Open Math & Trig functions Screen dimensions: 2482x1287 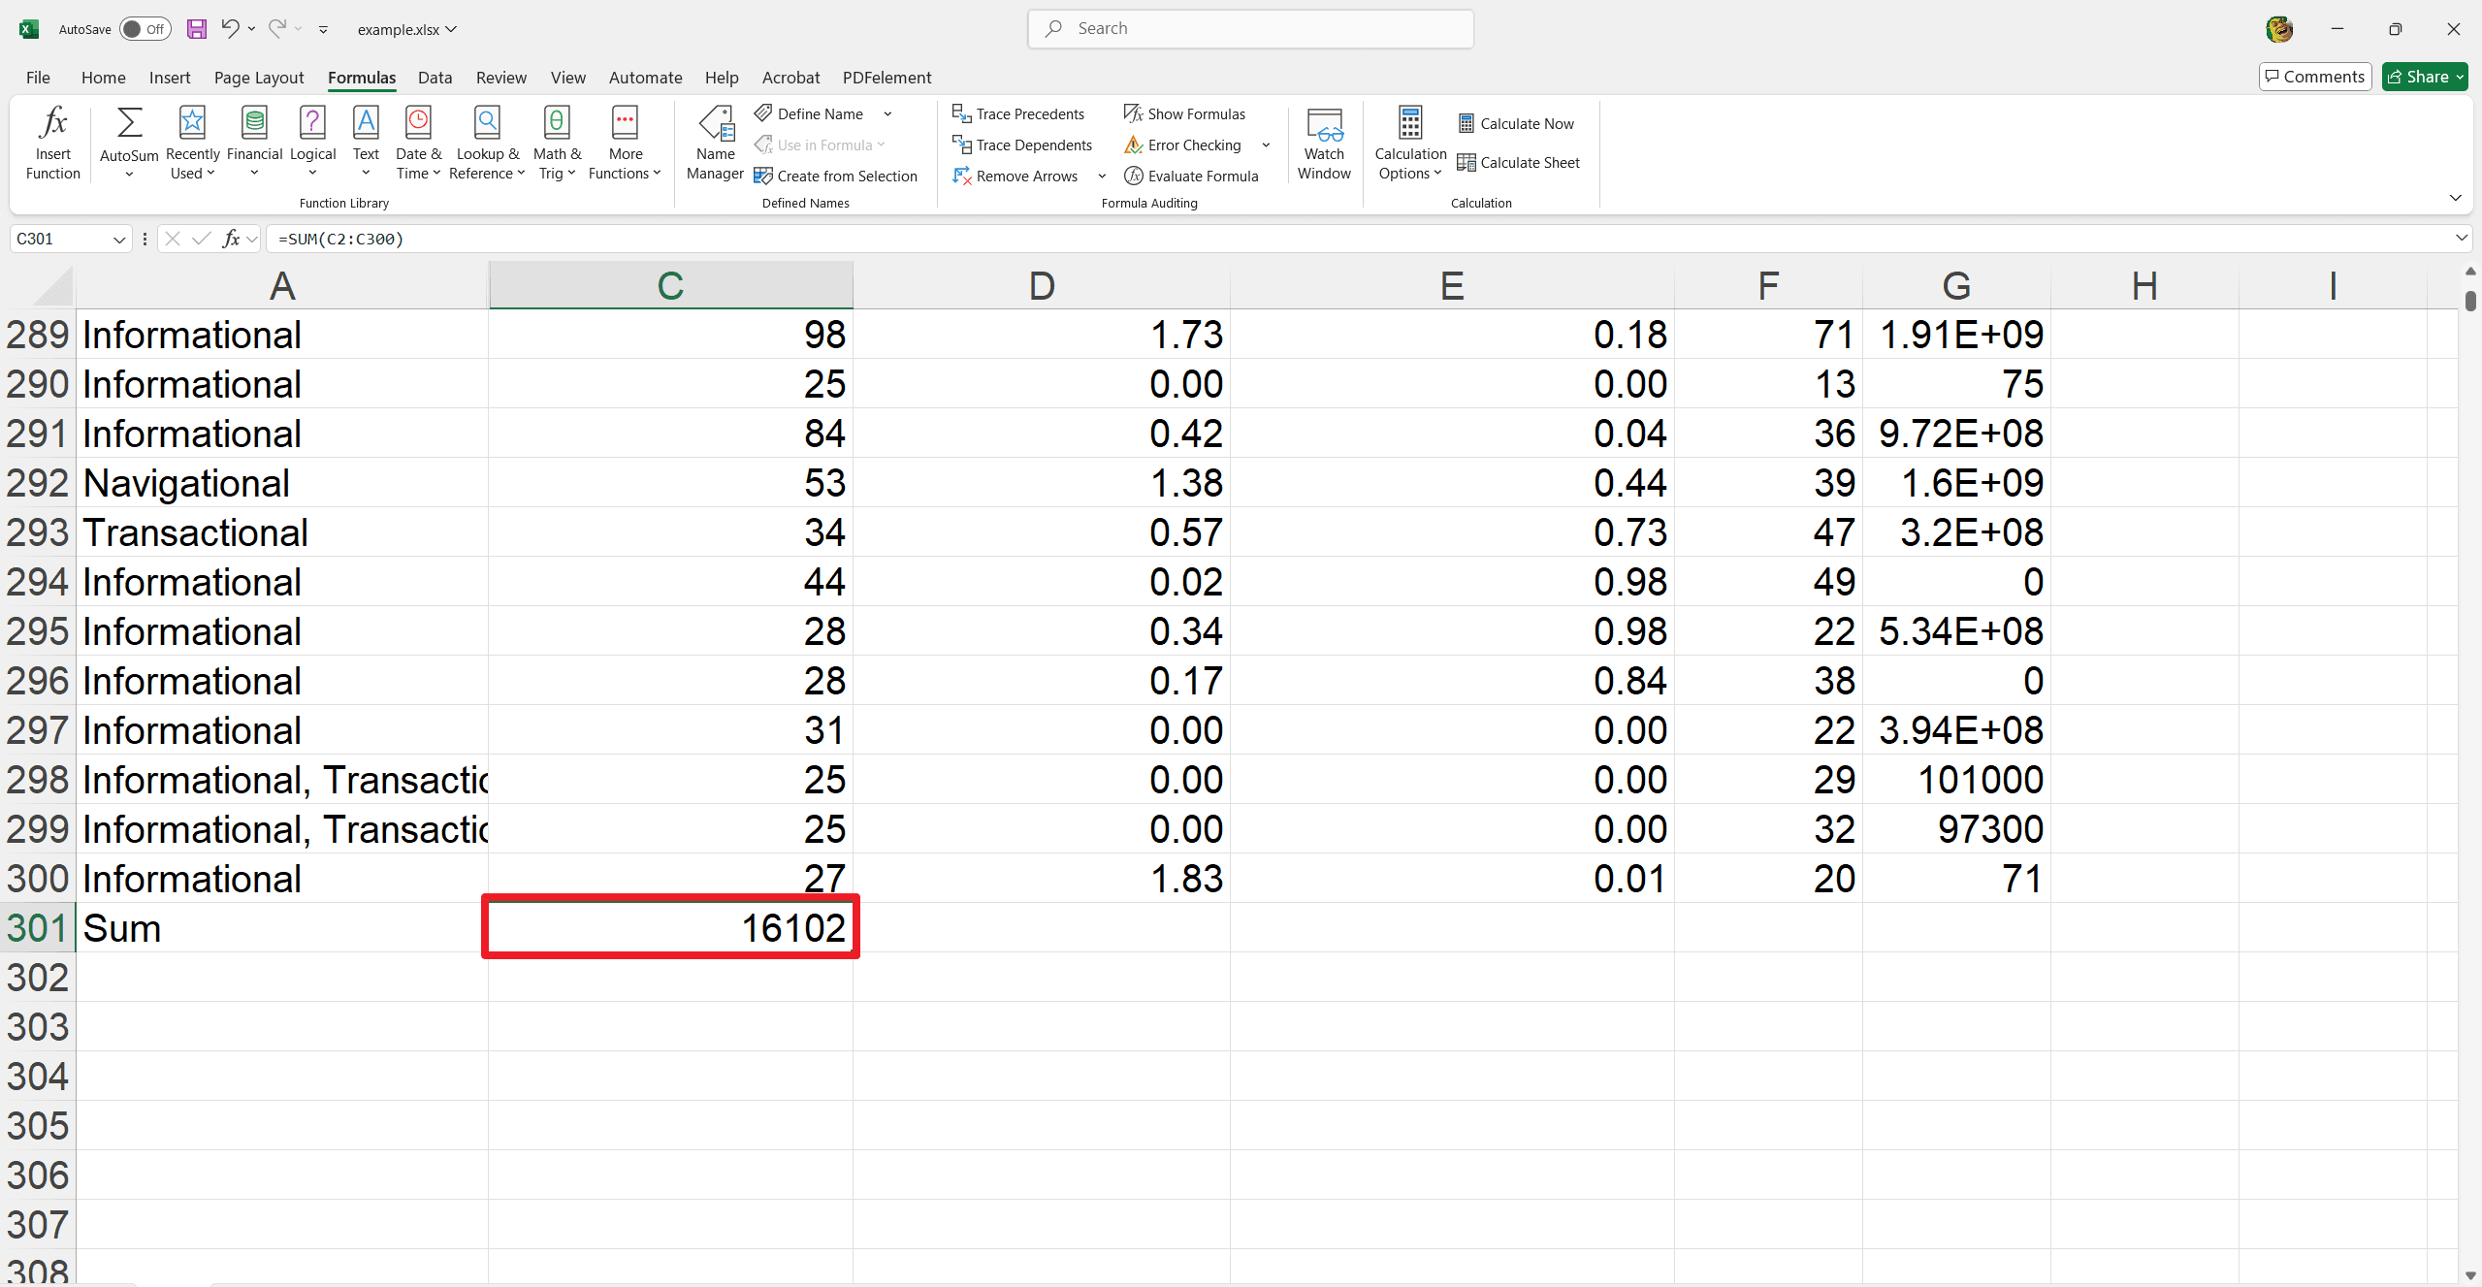coord(557,143)
